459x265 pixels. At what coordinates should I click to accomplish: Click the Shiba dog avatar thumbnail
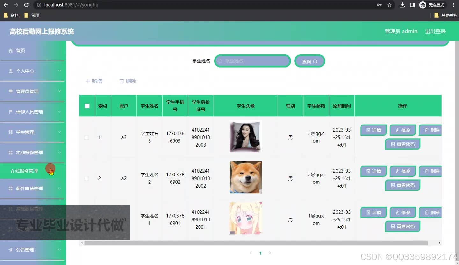tap(246, 177)
